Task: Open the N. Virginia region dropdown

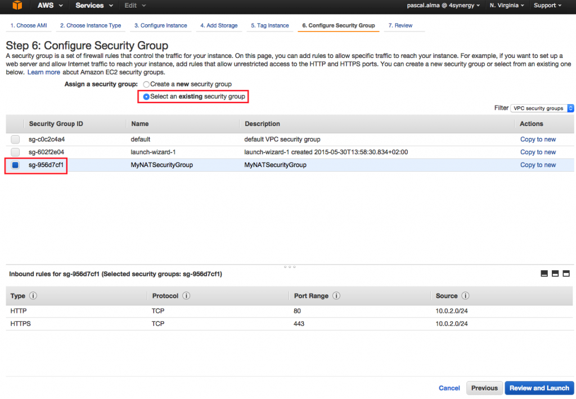Action: (507, 6)
